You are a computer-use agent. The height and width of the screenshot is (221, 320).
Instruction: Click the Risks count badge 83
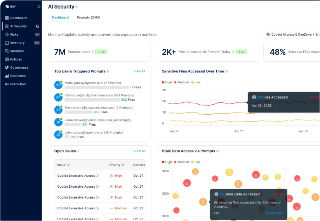[x=37, y=35]
